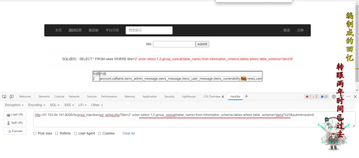The width and height of the screenshot is (359, 158).
Task: Open the Encoding dropdown in HackBar
Action: [37, 105]
